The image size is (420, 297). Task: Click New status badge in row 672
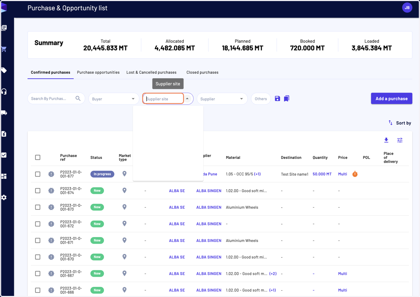pyautogui.click(x=97, y=224)
